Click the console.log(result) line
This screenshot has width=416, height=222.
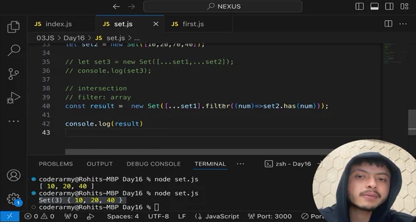(x=104, y=124)
